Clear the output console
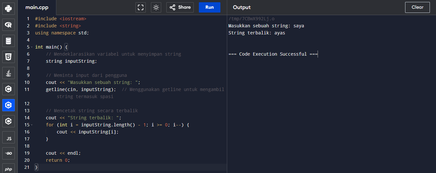The width and height of the screenshot is (436, 173). click(417, 7)
